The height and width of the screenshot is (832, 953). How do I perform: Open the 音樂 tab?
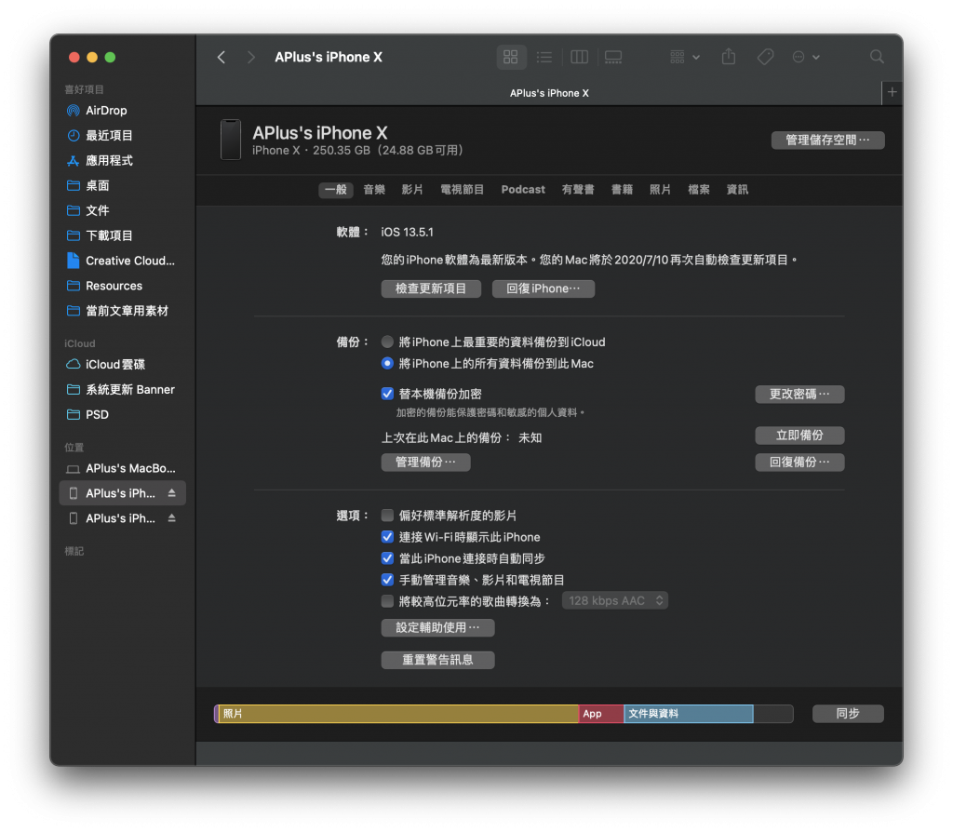(374, 190)
